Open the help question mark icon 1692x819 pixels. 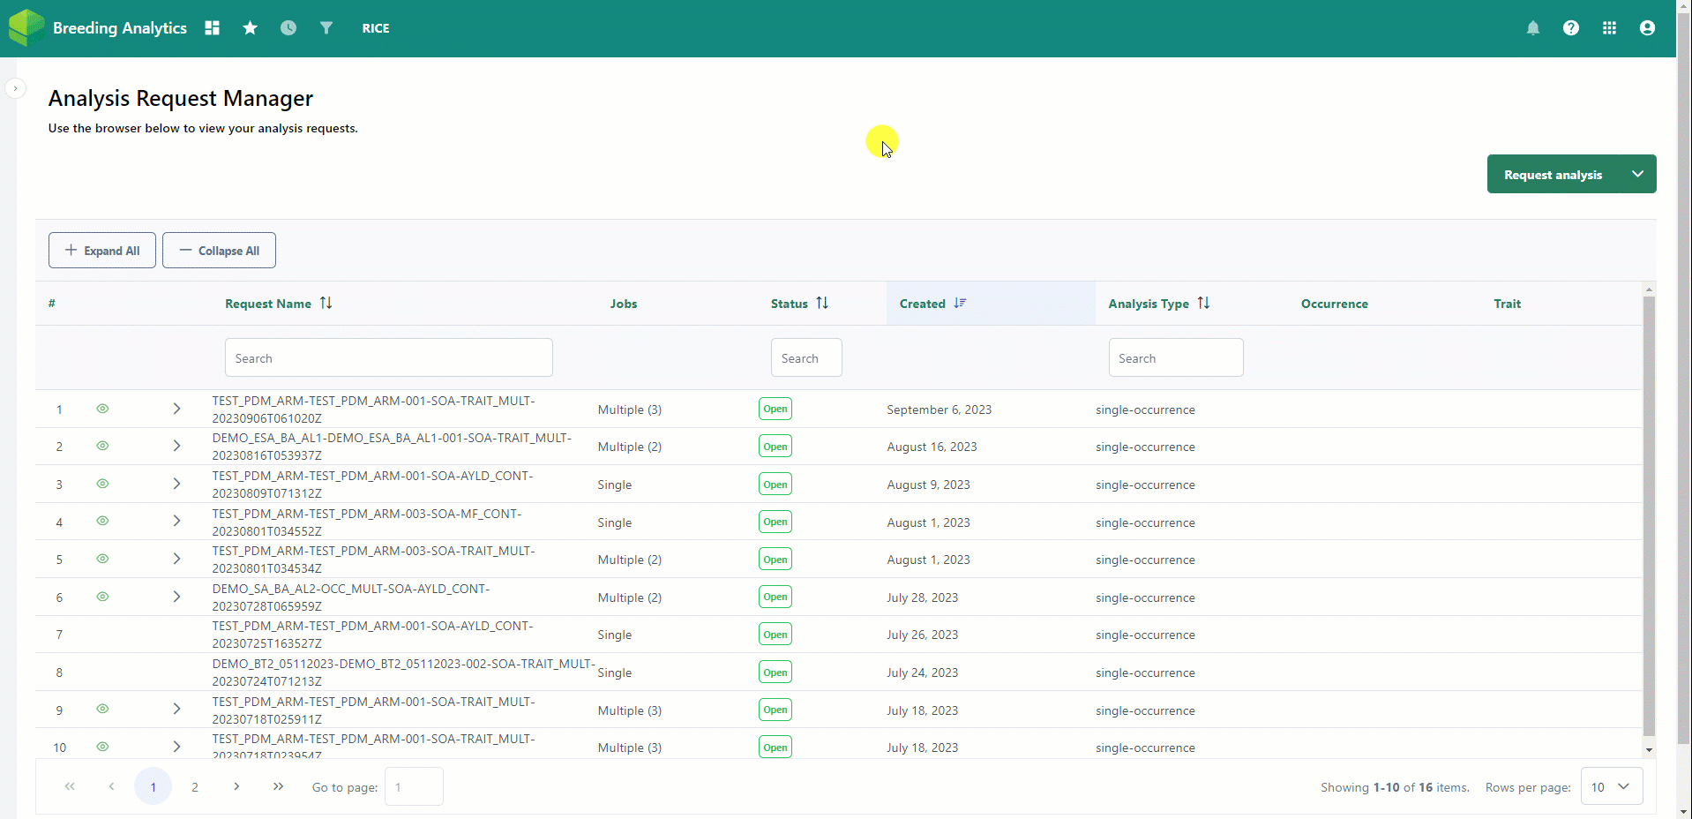tap(1571, 27)
